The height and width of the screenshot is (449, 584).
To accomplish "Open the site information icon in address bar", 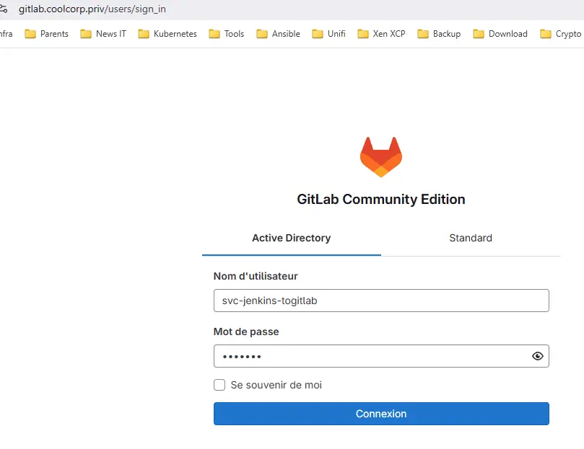I will tap(4, 9).
